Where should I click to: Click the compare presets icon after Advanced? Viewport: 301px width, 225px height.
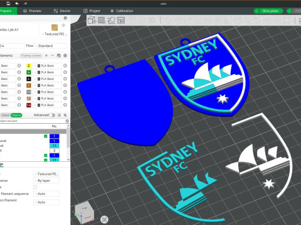(x=65, y=115)
